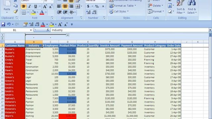Viewport: 212px width, 119px height.
Task: Toggle Underline formatting in ribbon
Action: [x=35, y=6]
